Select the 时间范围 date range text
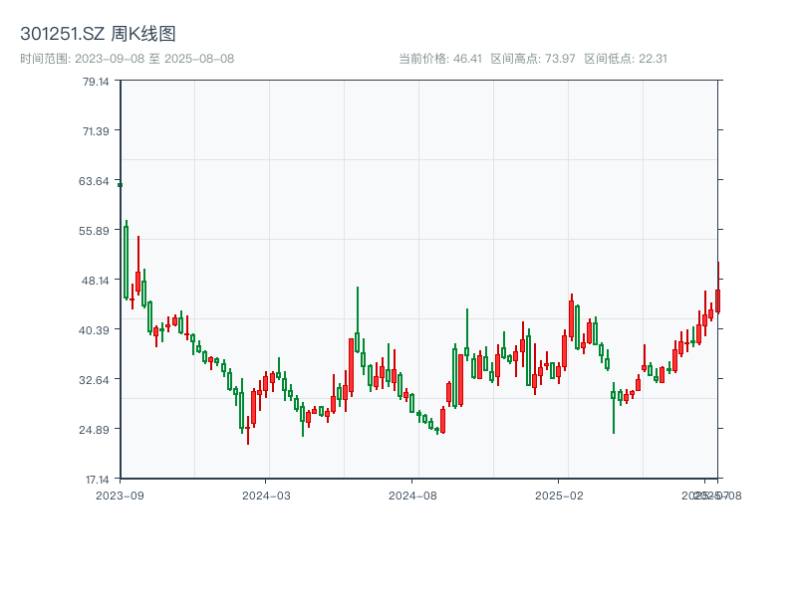797x597 pixels. point(127,59)
